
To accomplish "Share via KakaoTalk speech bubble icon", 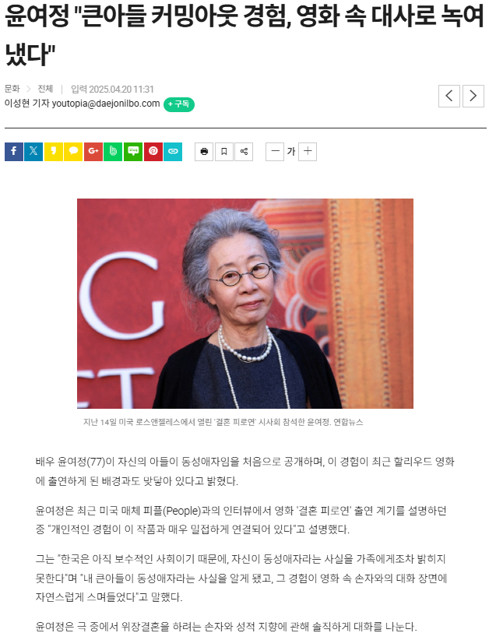I will [73, 152].
